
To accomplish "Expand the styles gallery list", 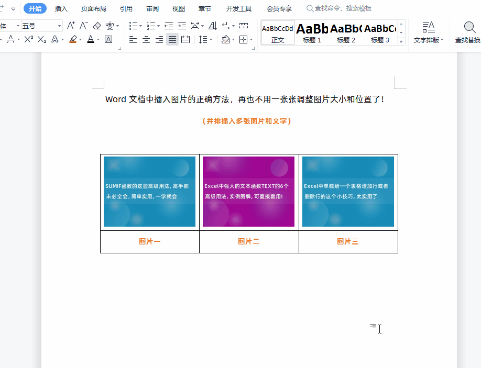I will click(401, 41).
